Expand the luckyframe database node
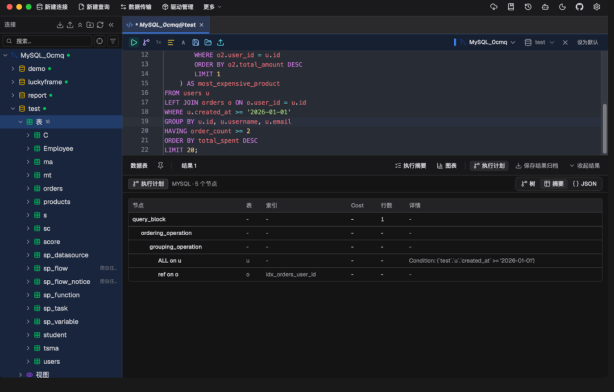Viewport: 614px width, 392px height. [x=13, y=82]
